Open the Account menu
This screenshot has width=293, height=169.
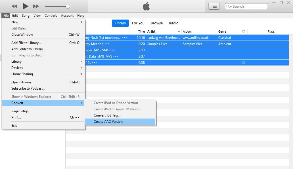(67, 16)
